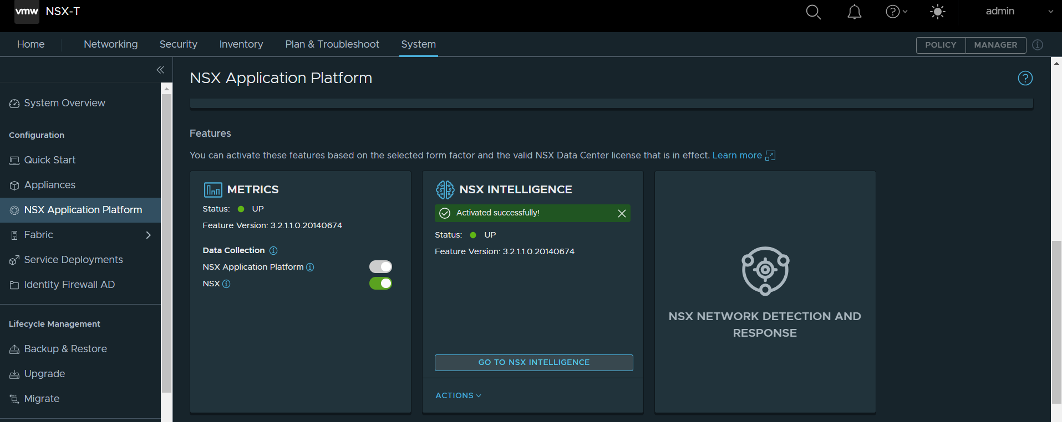Click the Backup & Restore sidebar icon
The image size is (1062, 422).
[14, 349]
